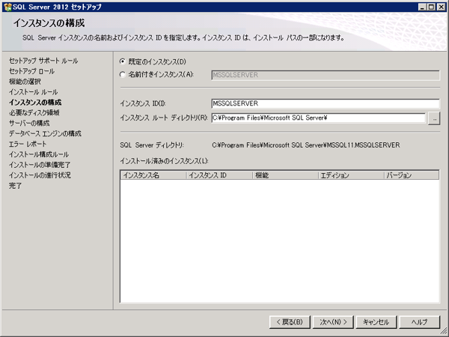449x337 pixels.
Task: Select インストールの準備完了 step in sidebar
Action: [40, 165]
